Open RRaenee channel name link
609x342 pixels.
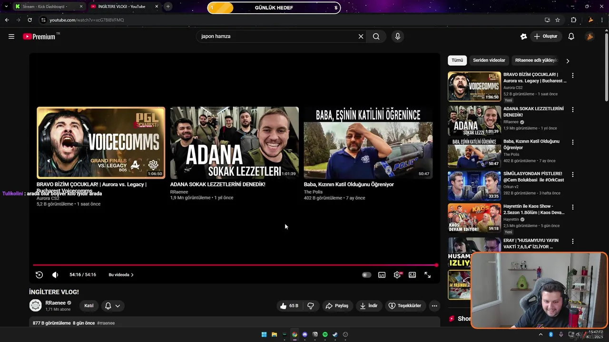coord(56,303)
